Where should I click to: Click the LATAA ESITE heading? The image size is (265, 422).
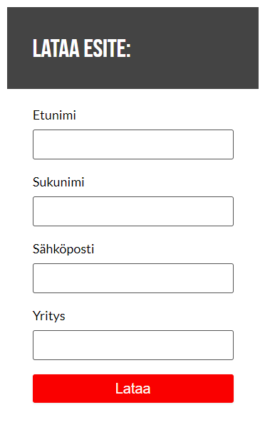tap(82, 48)
